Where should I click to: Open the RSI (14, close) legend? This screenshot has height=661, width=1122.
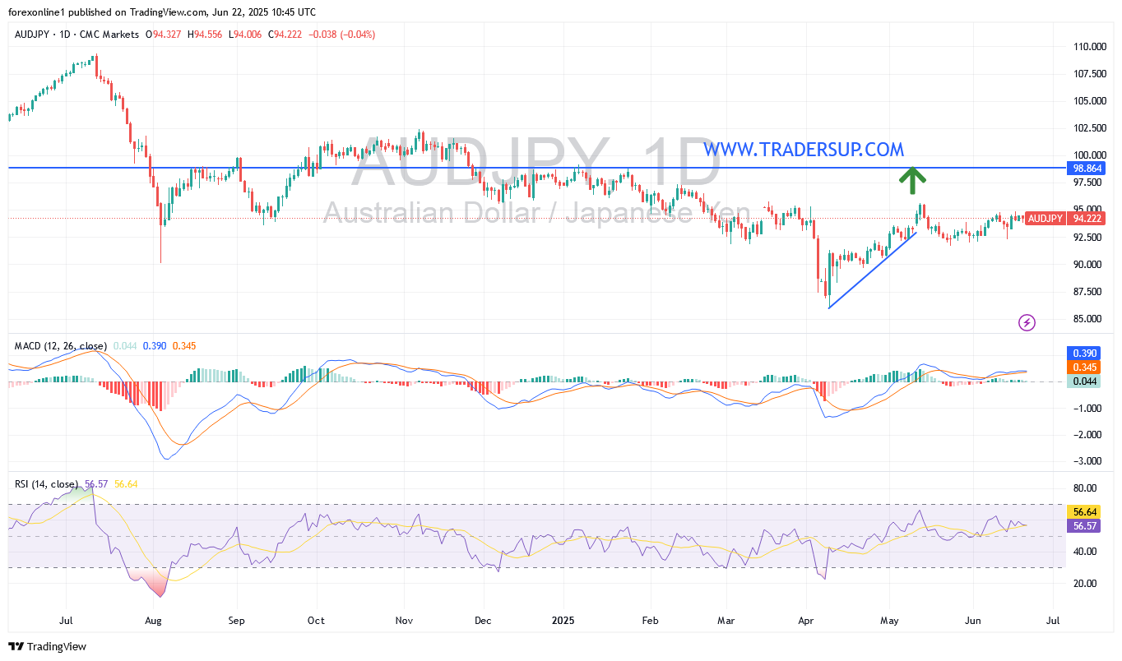click(x=47, y=484)
